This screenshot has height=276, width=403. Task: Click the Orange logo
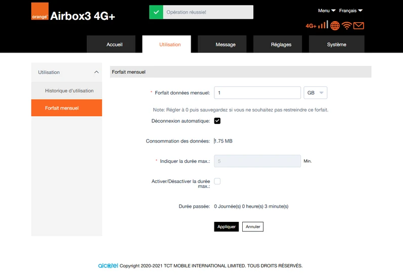coord(40,11)
